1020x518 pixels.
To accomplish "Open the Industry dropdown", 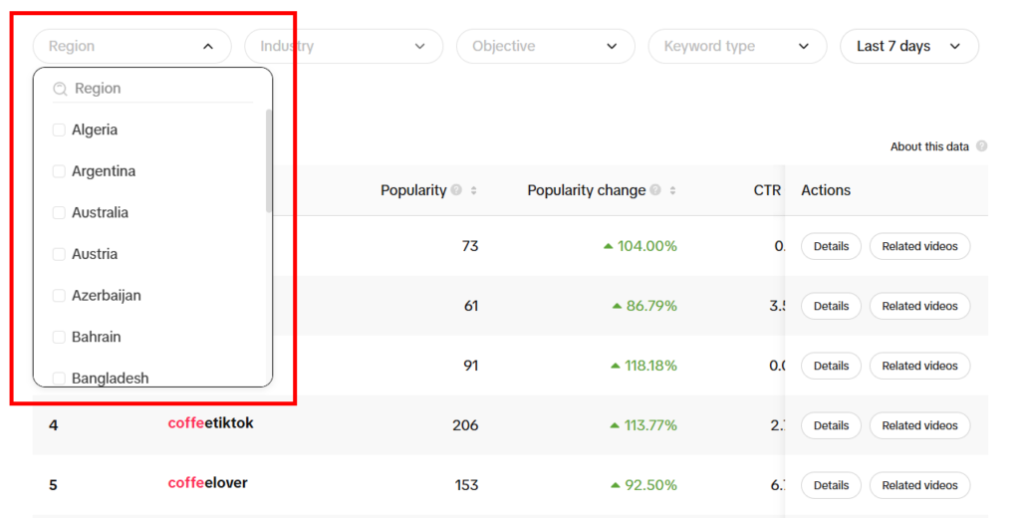I will [344, 46].
